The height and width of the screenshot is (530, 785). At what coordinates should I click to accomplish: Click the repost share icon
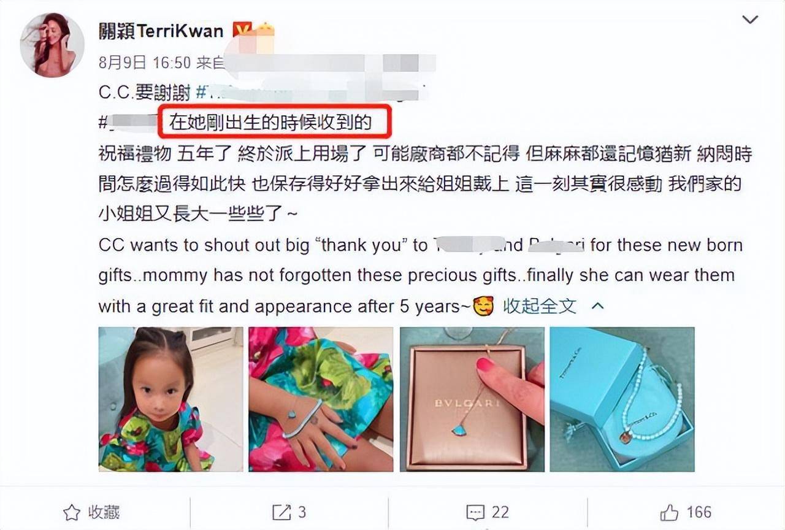[281, 512]
